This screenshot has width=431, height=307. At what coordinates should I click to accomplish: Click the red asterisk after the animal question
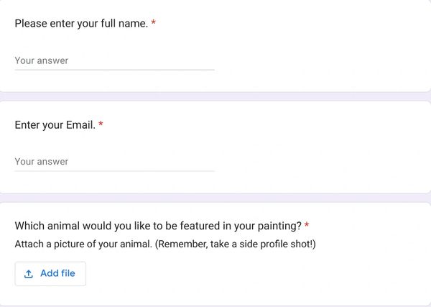pyautogui.click(x=307, y=226)
